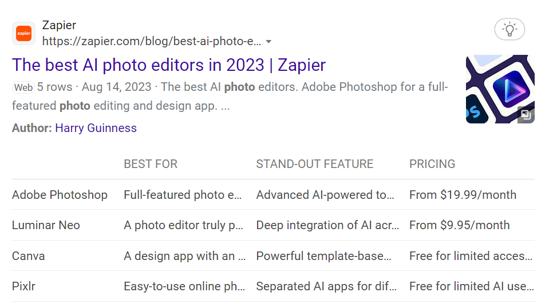Click the 'Free for limited acces...' cell
The height and width of the screenshot is (308, 557).
(471, 256)
